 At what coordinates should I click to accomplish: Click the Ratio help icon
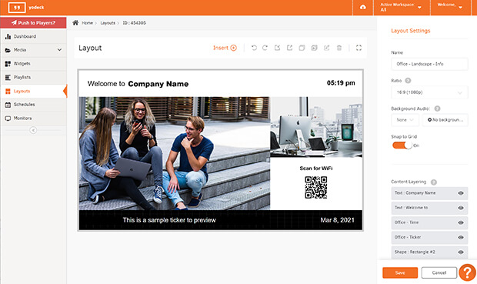click(x=409, y=81)
